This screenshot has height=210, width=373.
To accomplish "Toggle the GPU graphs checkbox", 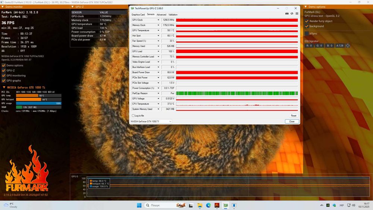I will [x=4, y=81].
